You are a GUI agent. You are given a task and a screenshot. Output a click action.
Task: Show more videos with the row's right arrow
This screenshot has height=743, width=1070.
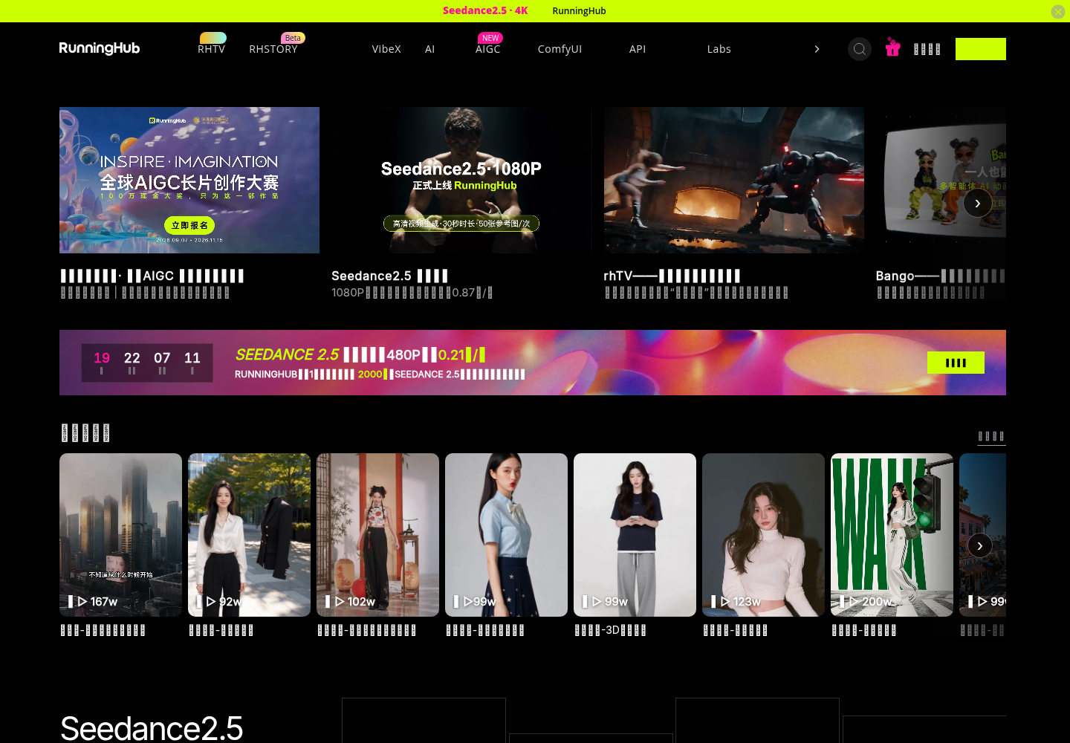tap(980, 546)
